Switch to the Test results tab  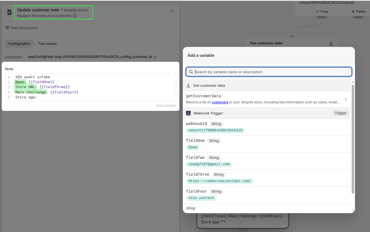(x=47, y=44)
